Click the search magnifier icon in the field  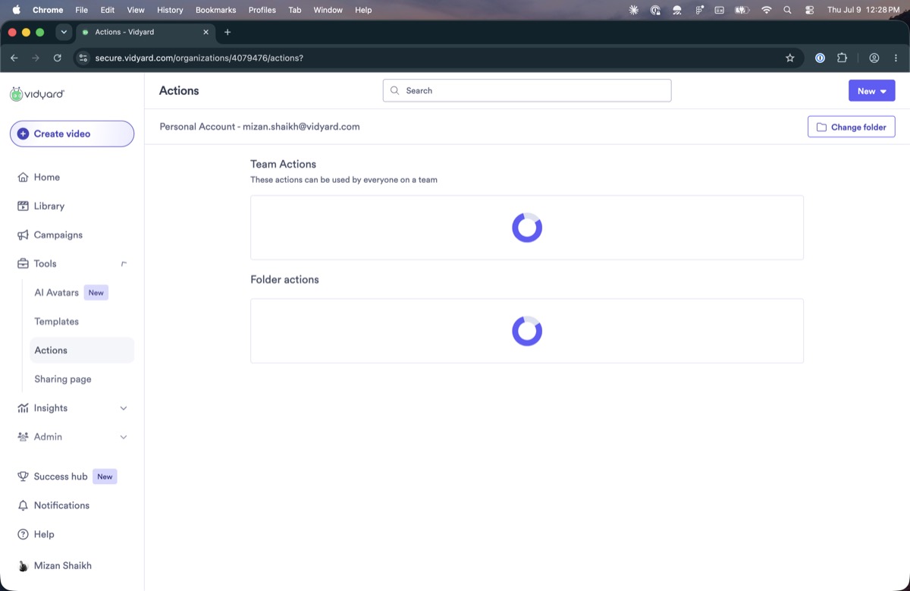(x=394, y=90)
